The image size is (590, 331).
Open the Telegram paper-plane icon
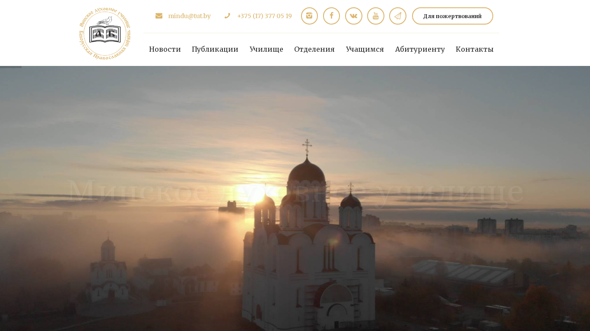click(398, 16)
